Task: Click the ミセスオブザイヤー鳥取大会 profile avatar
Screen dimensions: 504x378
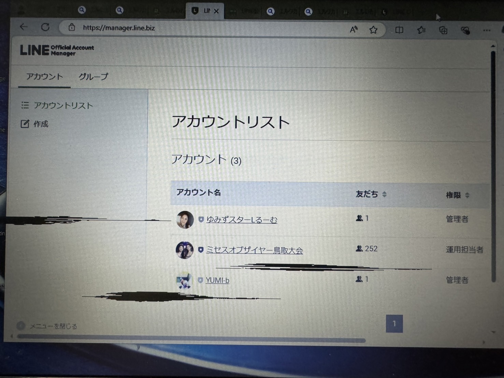Action: tap(185, 250)
